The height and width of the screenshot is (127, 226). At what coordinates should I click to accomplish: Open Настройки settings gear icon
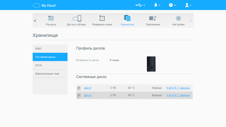178,18
